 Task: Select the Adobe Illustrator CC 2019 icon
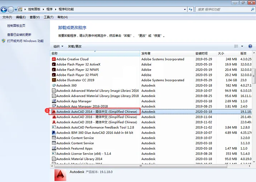click(x=54, y=80)
